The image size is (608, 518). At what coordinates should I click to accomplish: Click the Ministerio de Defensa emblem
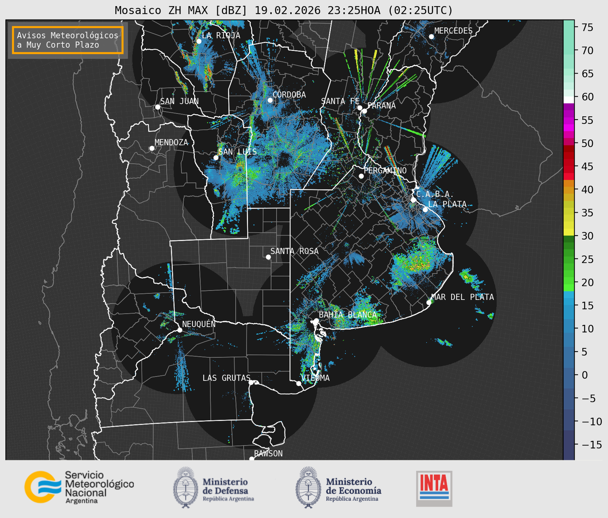tap(186, 487)
